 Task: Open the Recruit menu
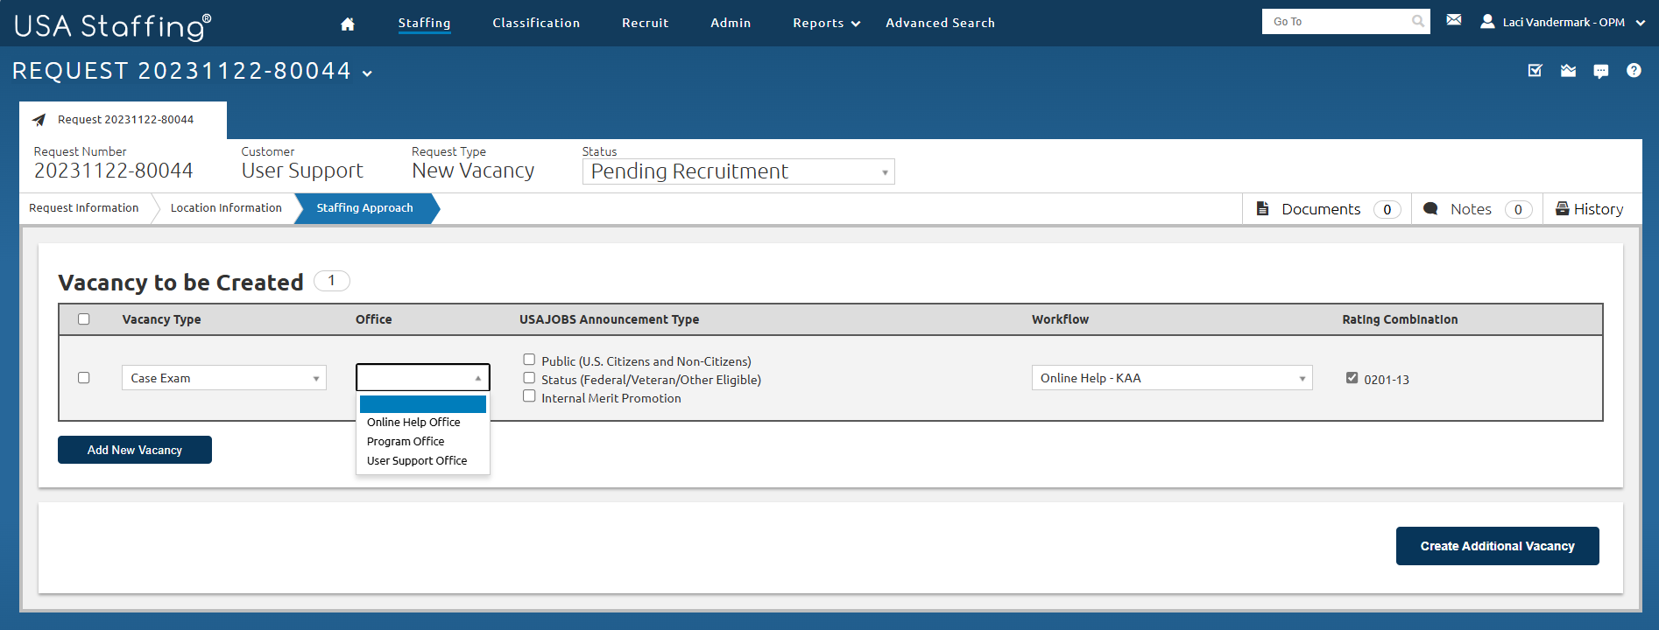coord(646,24)
